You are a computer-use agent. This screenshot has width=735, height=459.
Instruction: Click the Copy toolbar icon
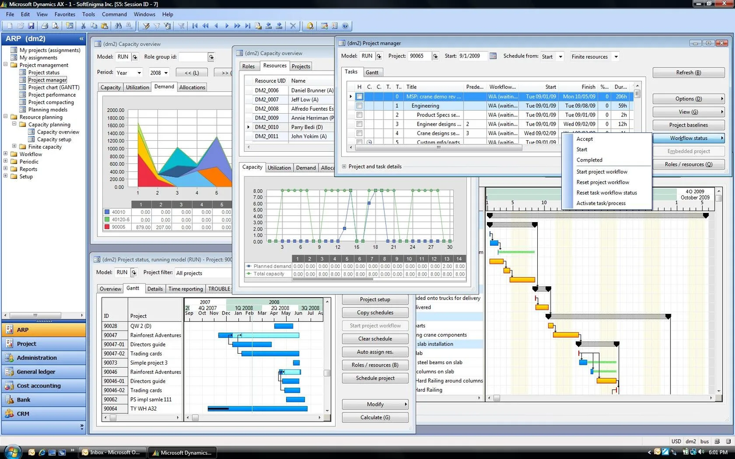tap(94, 26)
